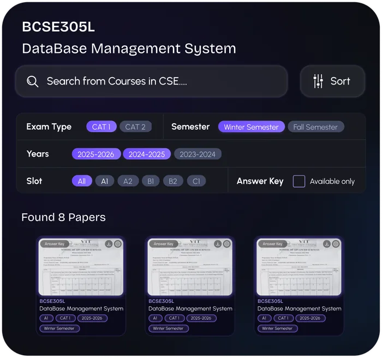The image size is (382, 358).
Task: Download the last paper card
Action: pos(327,244)
